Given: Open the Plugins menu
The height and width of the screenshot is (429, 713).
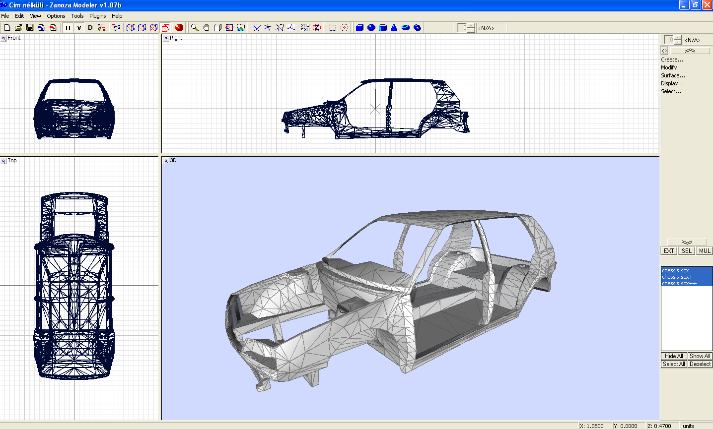Looking at the screenshot, I should pos(98,16).
